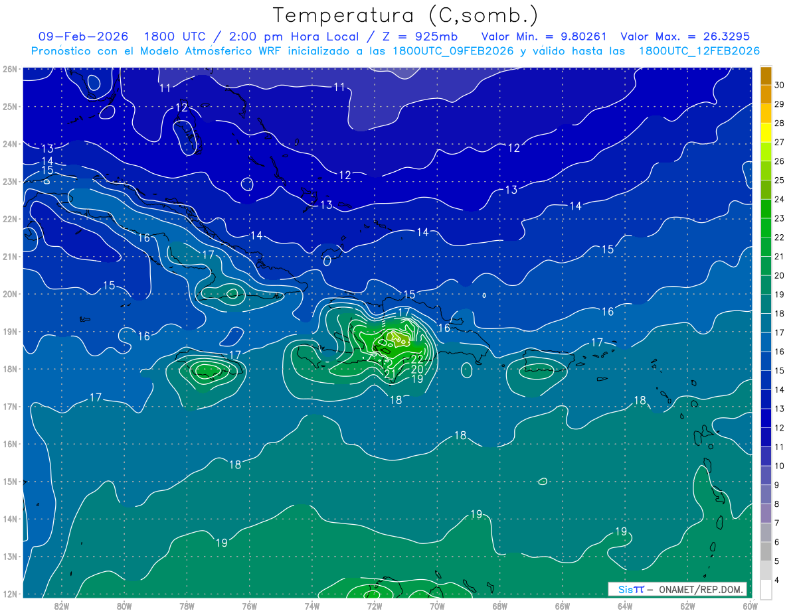The image size is (797, 615).
Task: Click the "21" contour label south of Hispaniola
Action: pyautogui.click(x=391, y=375)
